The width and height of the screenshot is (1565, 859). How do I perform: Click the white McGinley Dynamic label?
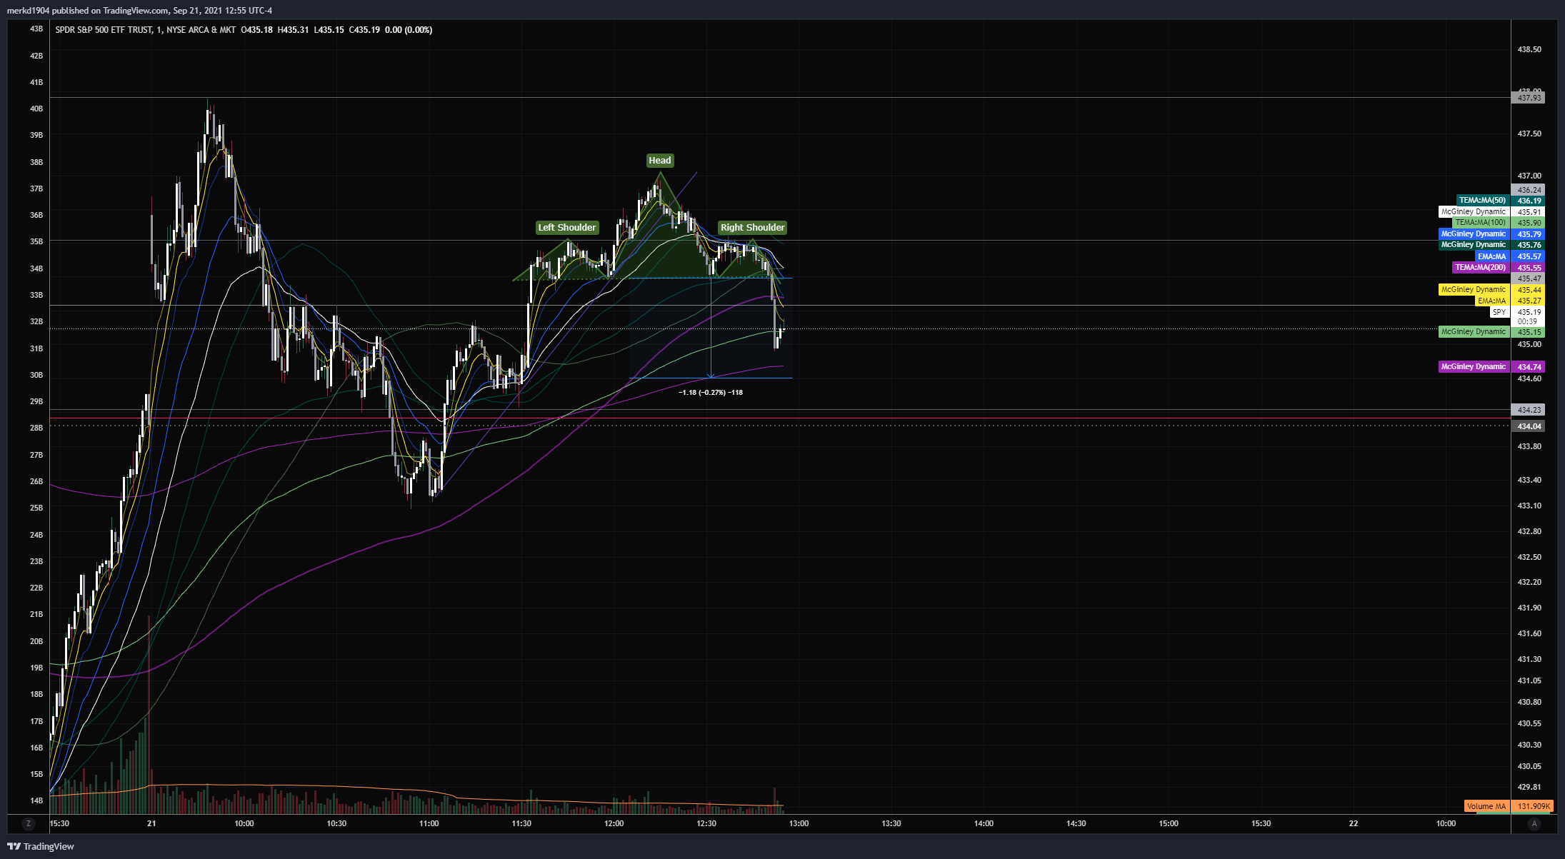coord(1474,212)
